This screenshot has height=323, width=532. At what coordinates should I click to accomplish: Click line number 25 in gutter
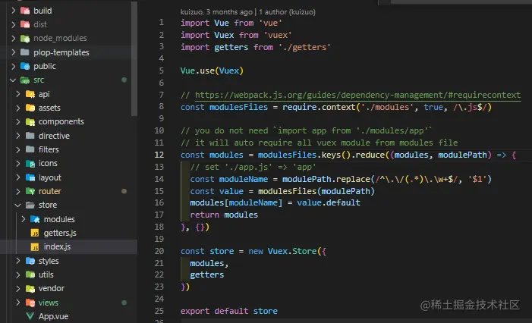(159, 311)
